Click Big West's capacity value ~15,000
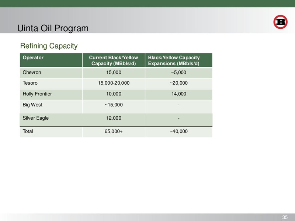Image resolution: width=295 pixels, height=221 pixels. [114, 105]
